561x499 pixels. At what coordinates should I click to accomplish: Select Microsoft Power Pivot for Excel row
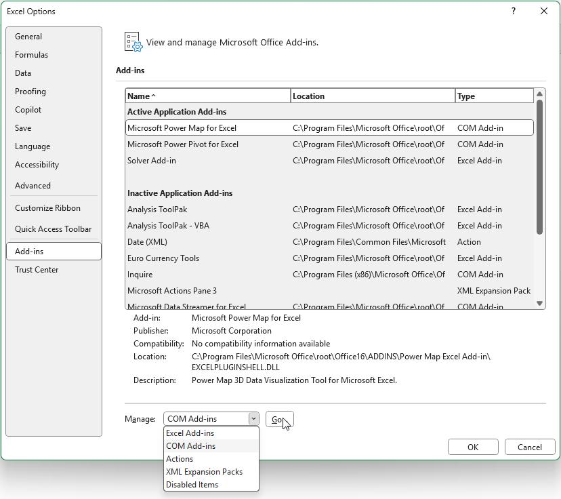pos(329,144)
